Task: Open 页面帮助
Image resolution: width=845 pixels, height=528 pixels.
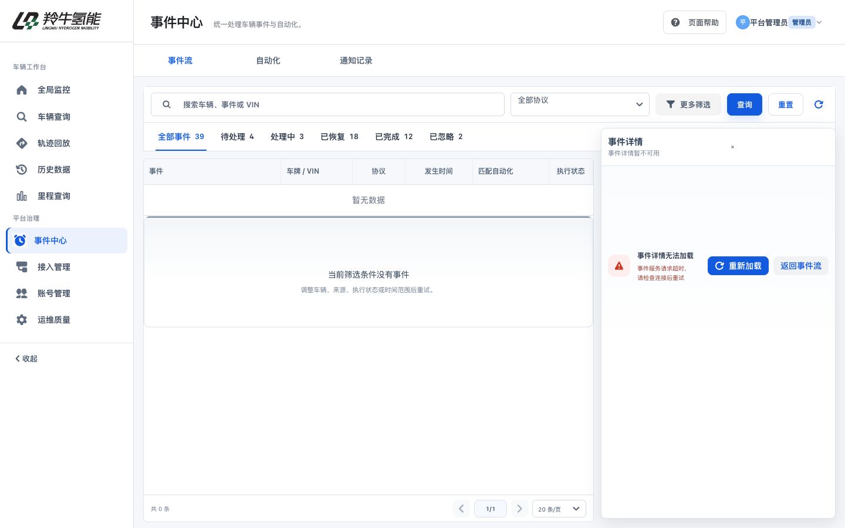Action: click(x=695, y=22)
